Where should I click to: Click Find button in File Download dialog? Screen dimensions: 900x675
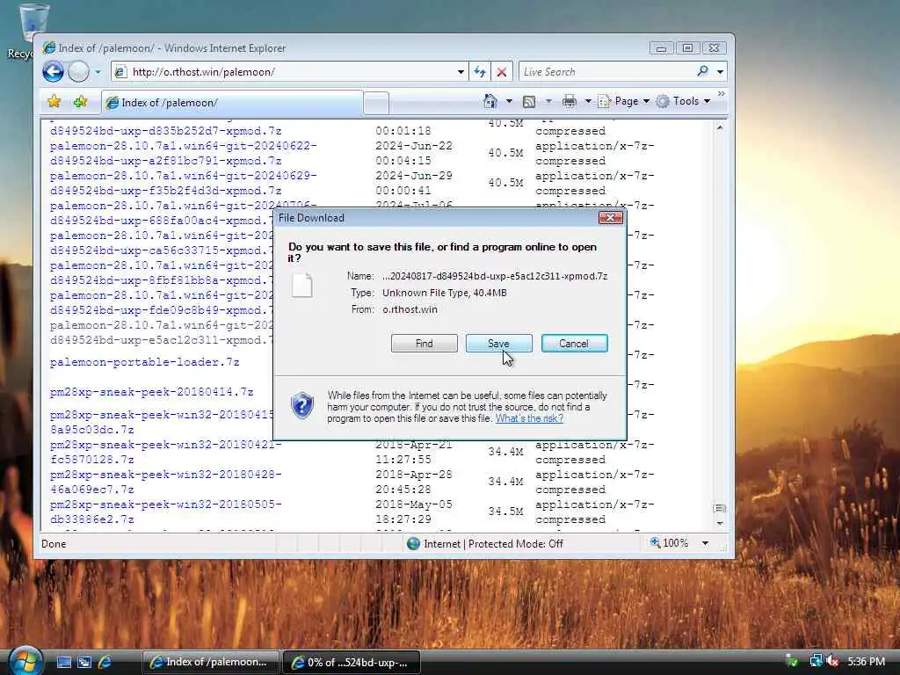(x=425, y=344)
